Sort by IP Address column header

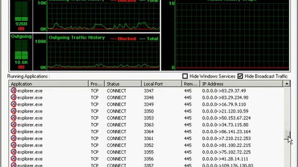pyautogui.click(x=241, y=83)
